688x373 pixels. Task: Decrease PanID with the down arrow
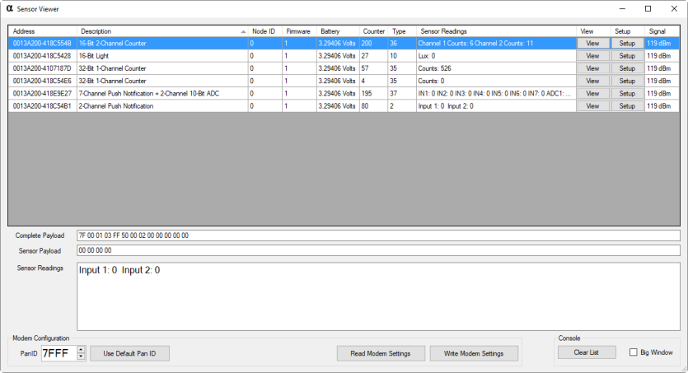pos(81,357)
